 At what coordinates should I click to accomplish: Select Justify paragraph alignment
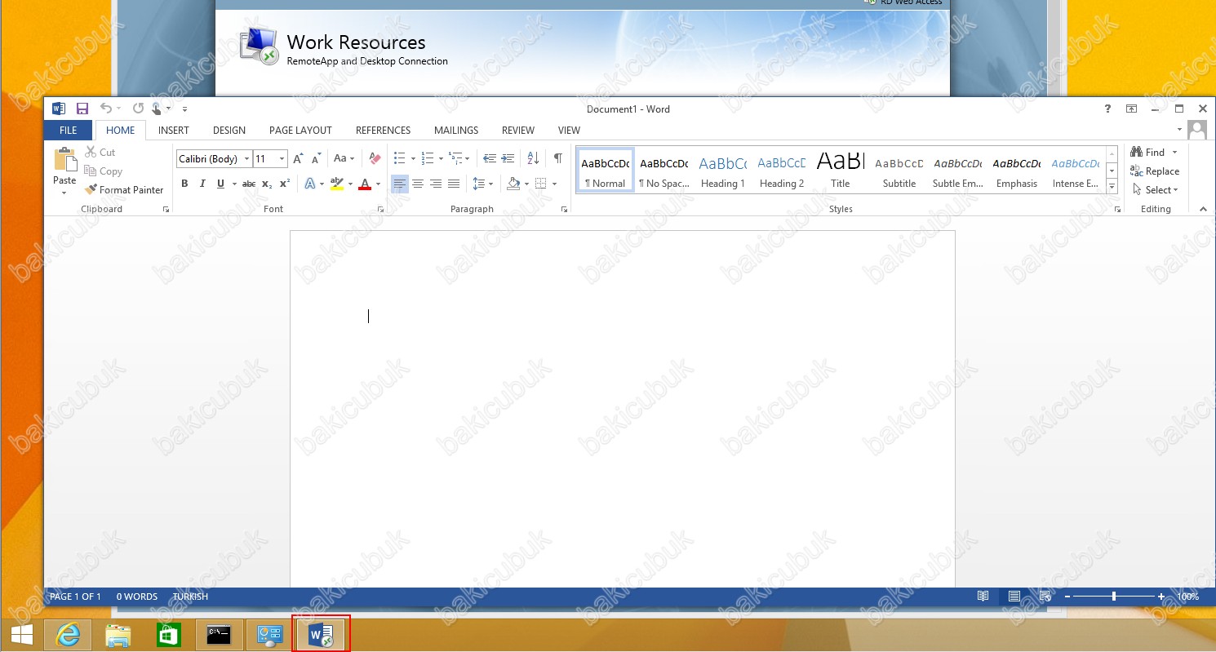click(x=454, y=184)
